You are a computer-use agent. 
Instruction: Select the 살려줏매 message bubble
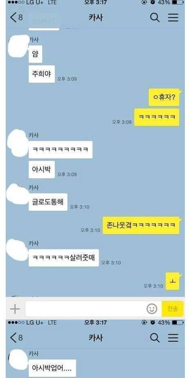coord(64,258)
